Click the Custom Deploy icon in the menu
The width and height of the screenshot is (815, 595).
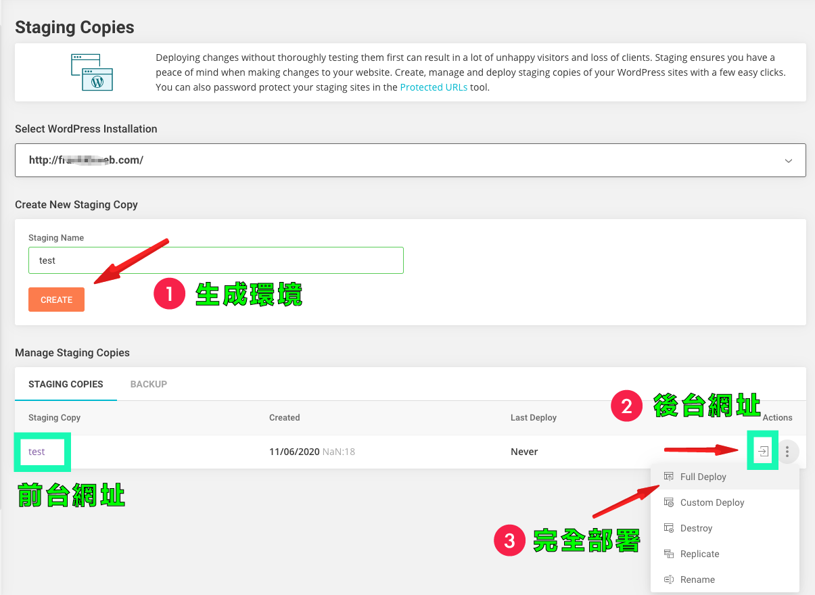click(669, 502)
